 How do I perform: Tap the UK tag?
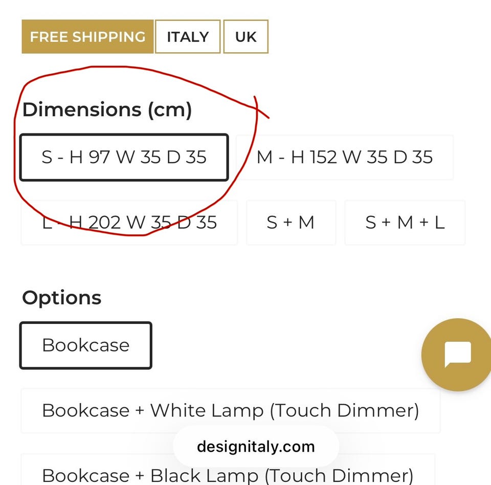245,37
